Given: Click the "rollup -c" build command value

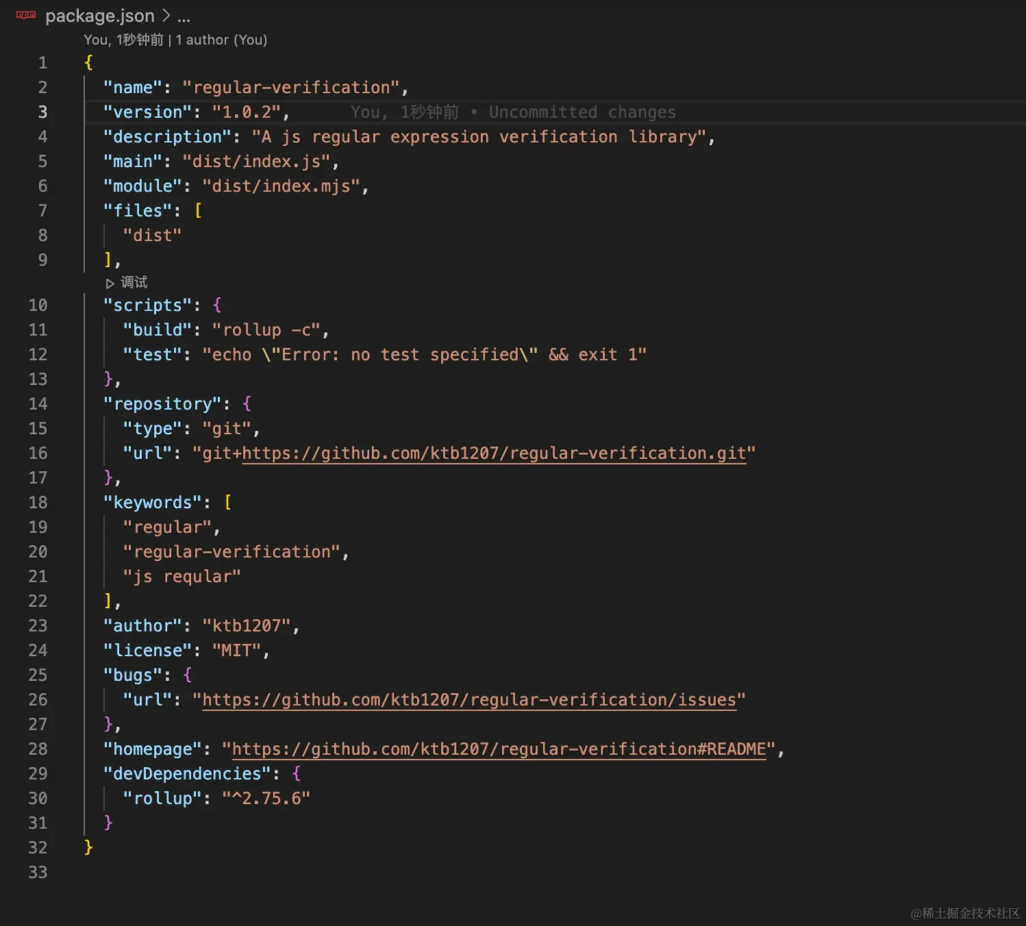Looking at the screenshot, I should 266,330.
